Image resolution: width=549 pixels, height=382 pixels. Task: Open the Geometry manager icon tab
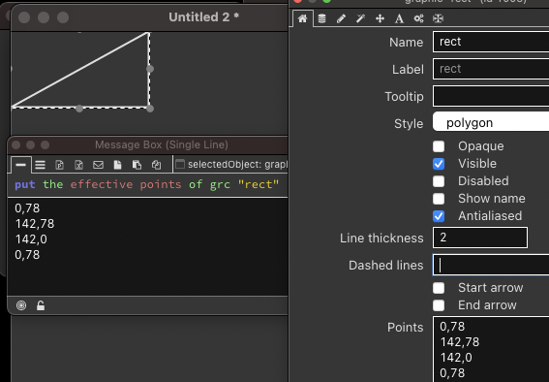point(438,18)
